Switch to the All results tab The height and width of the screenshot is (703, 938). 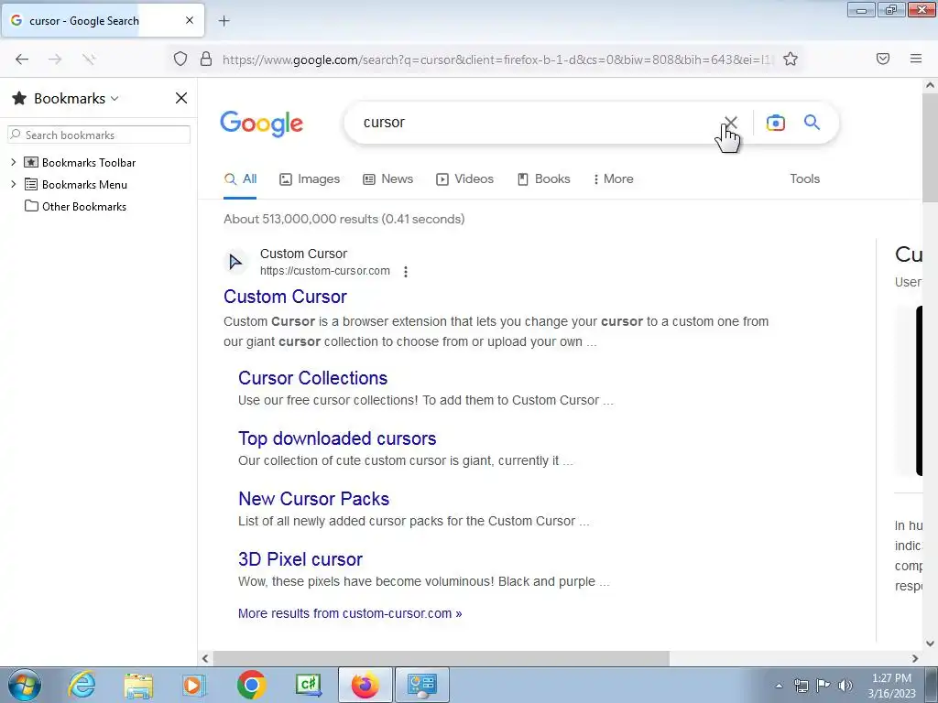pyautogui.click(x=241, y=178)
